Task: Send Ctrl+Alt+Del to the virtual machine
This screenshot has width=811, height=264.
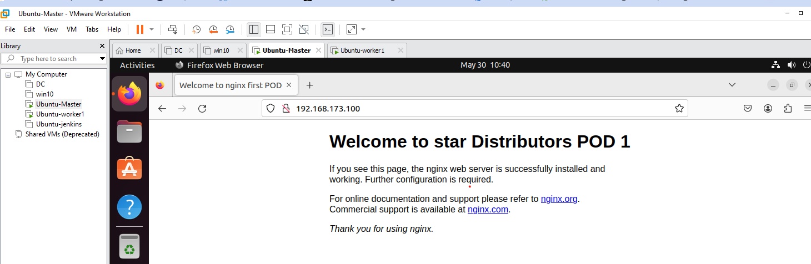Action: click(173, 29)
